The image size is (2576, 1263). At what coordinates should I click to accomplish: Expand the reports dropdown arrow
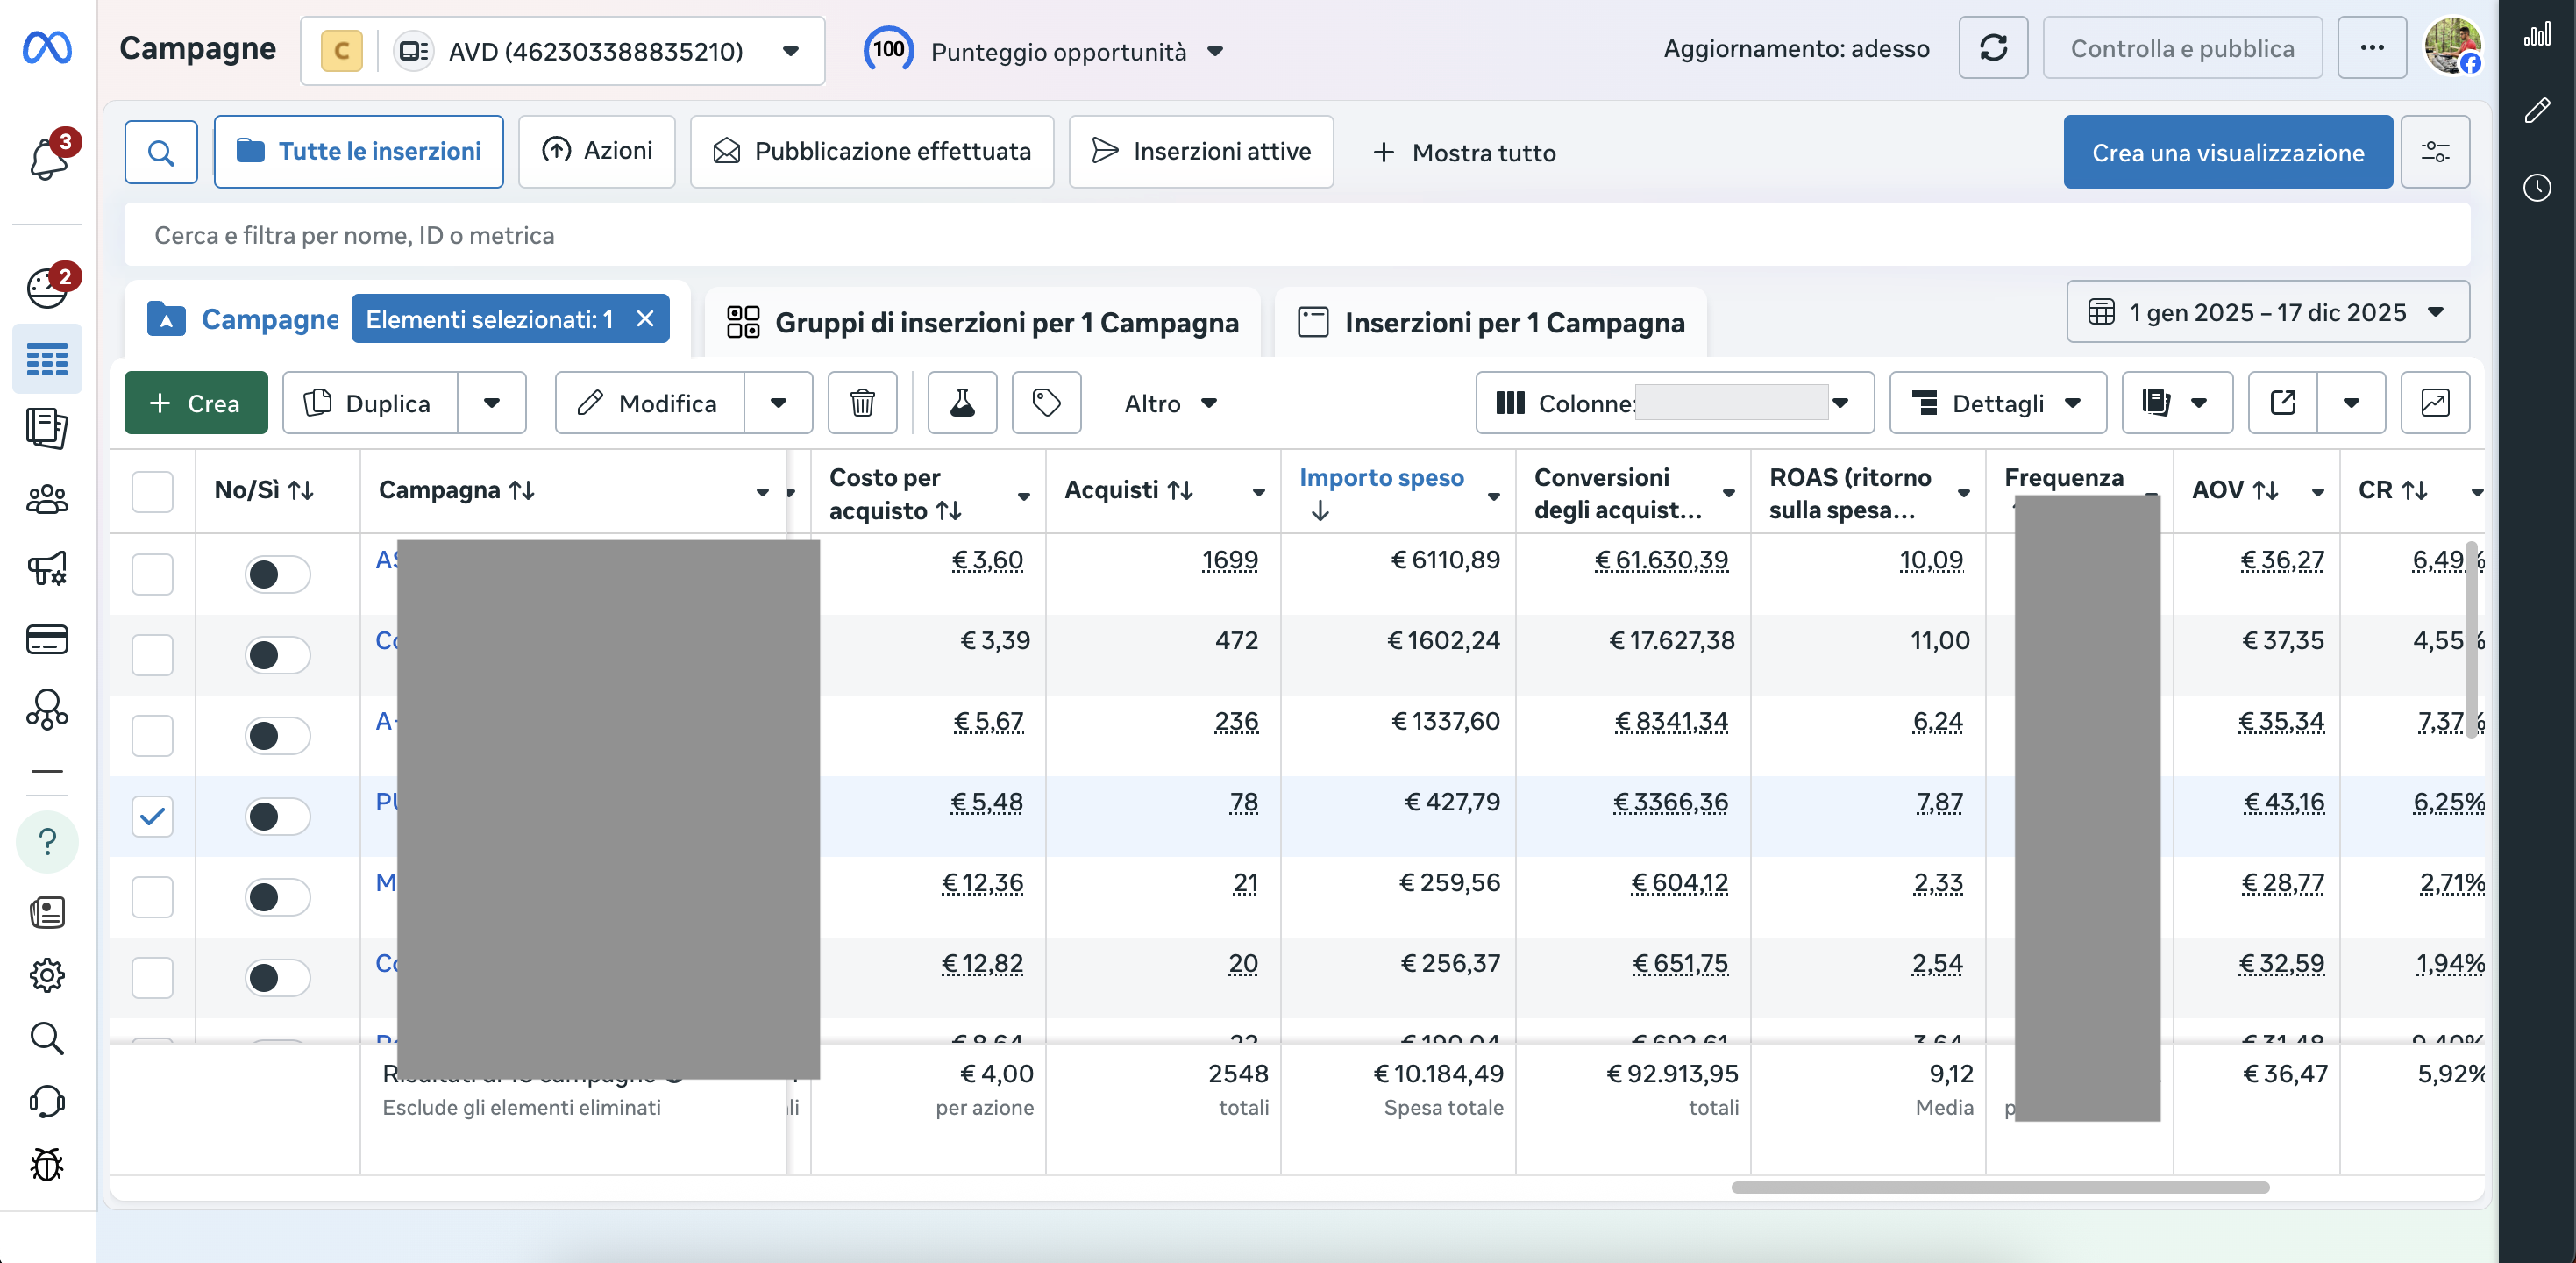(x=2198, y=403)
